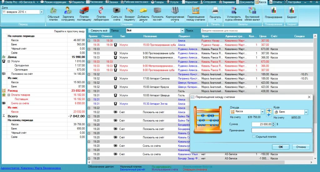Click services icon in 19:31 Аппарат Шварца row
The image size is (320, 172).
[x=116, y=95]
